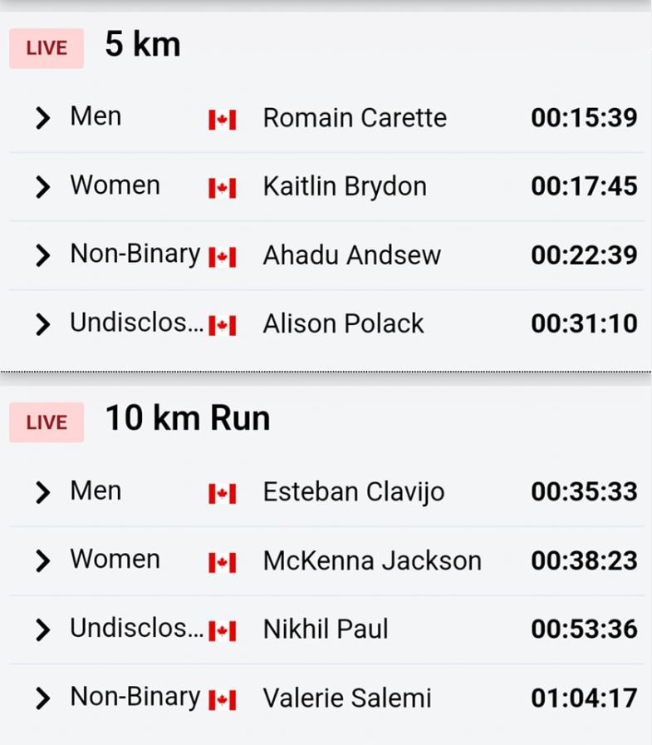This screenshot has height=745, width=652.
Task: Expand the 5 km Women results chevron
Action: coord(42,187)
